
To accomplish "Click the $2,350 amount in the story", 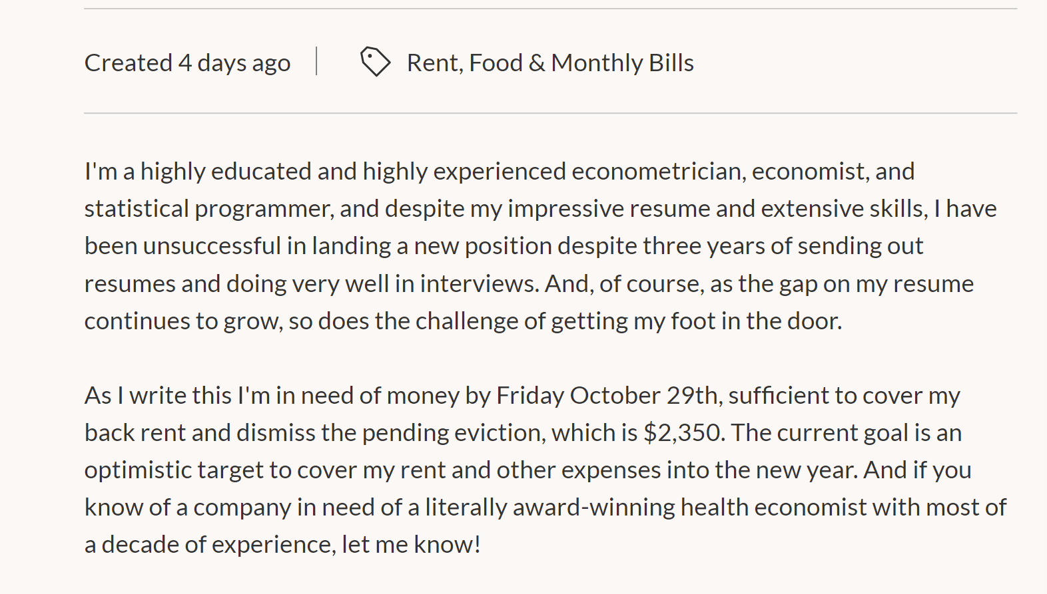I will [683, 433].
